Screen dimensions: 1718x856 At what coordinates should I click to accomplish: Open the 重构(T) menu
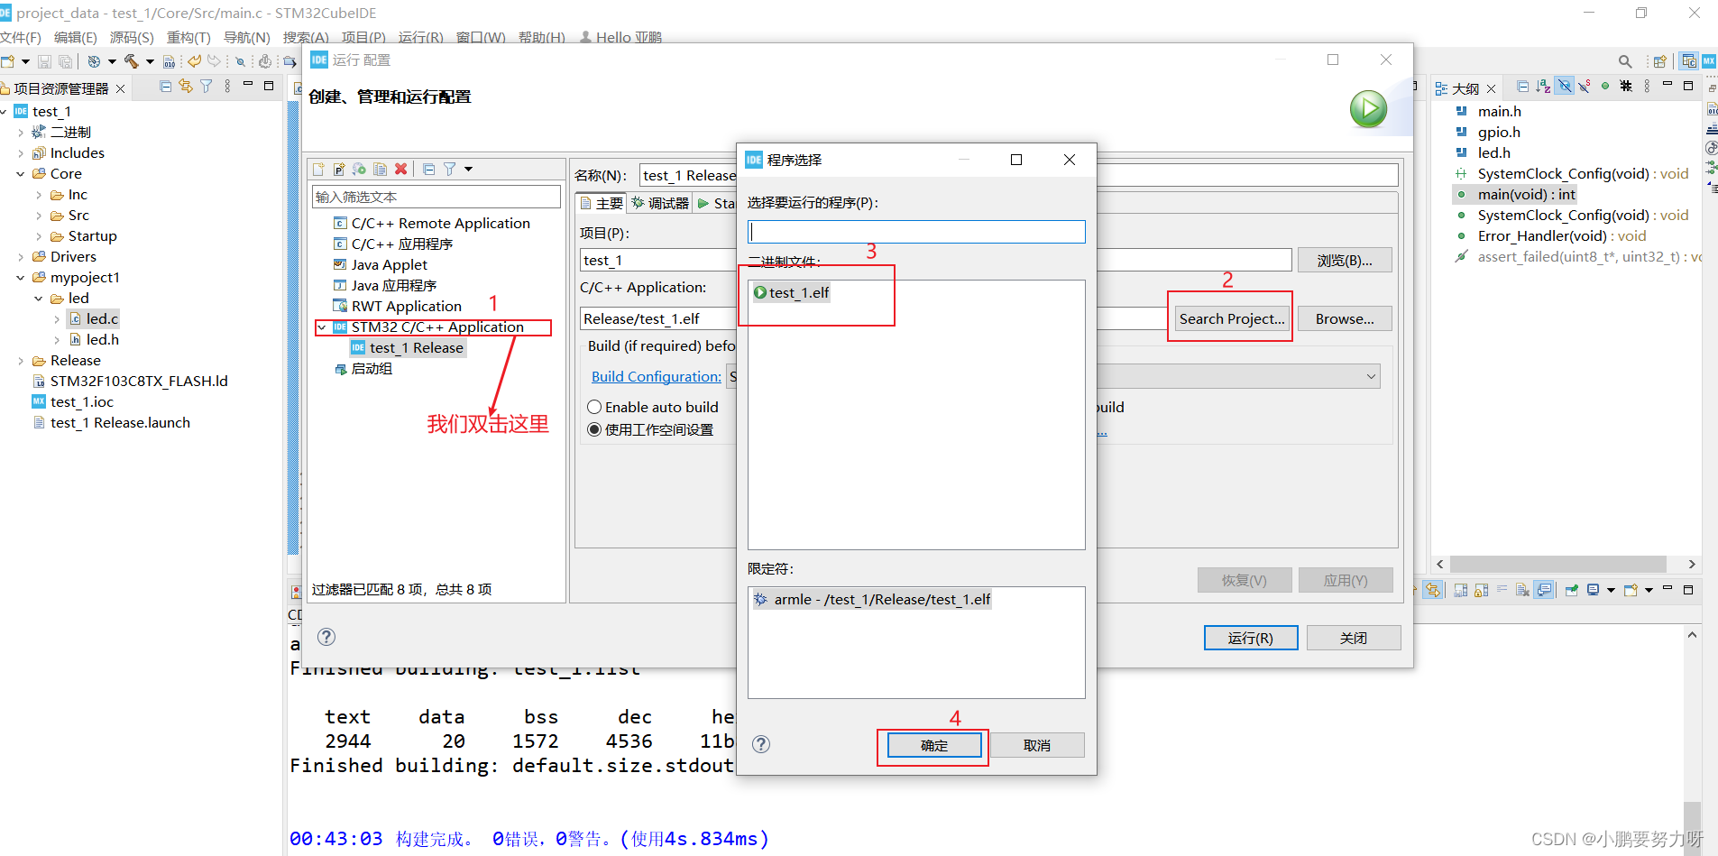(188, 37)
